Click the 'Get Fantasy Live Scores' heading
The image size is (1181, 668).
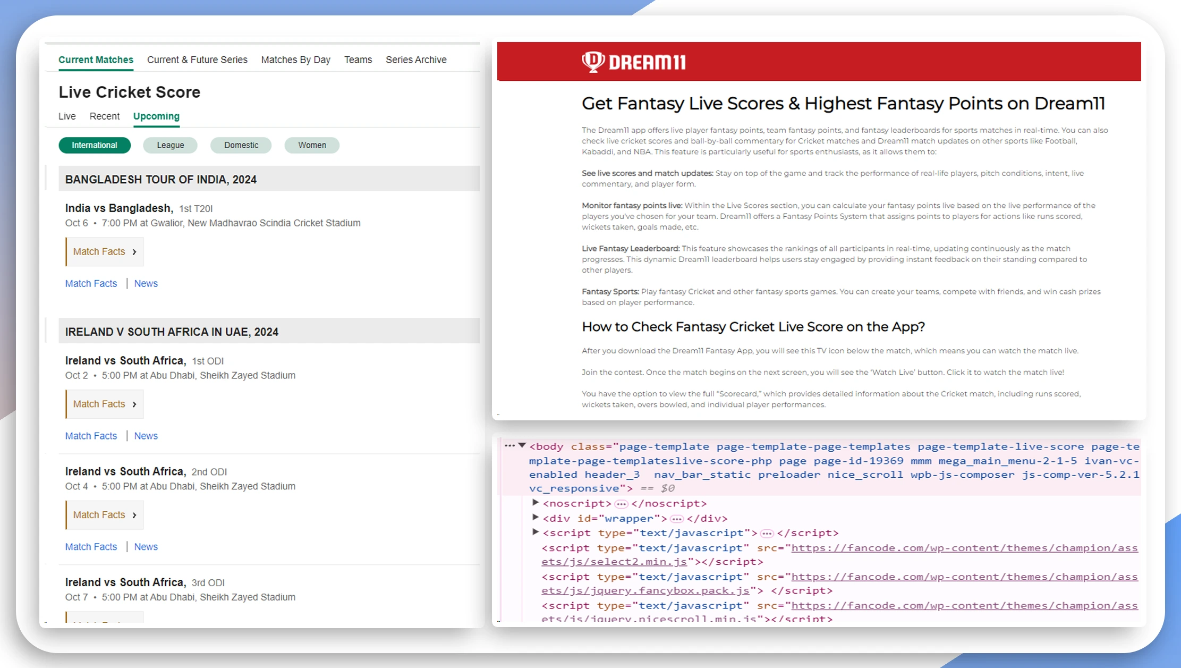click(843, 103)
